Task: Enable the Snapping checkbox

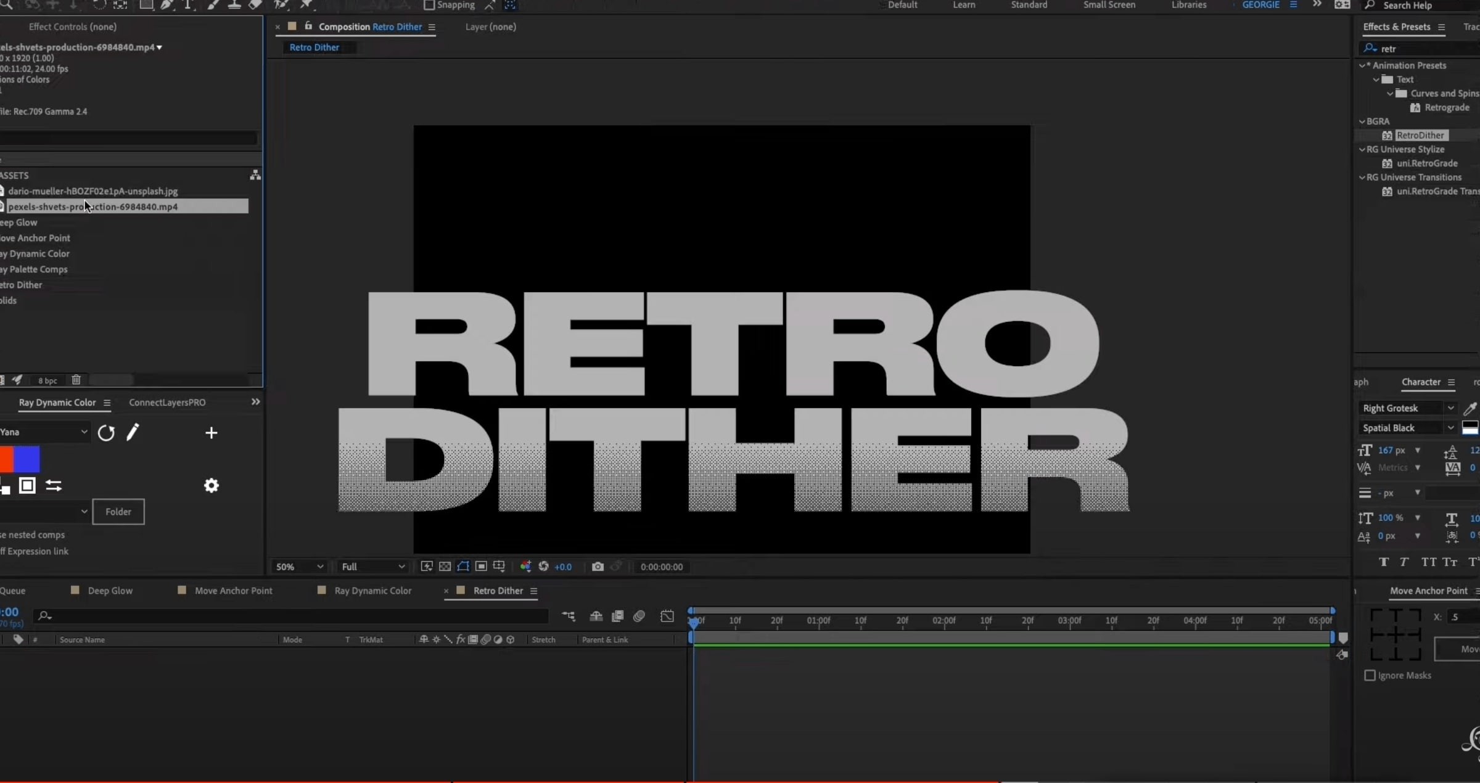Action: pos(429,5)
